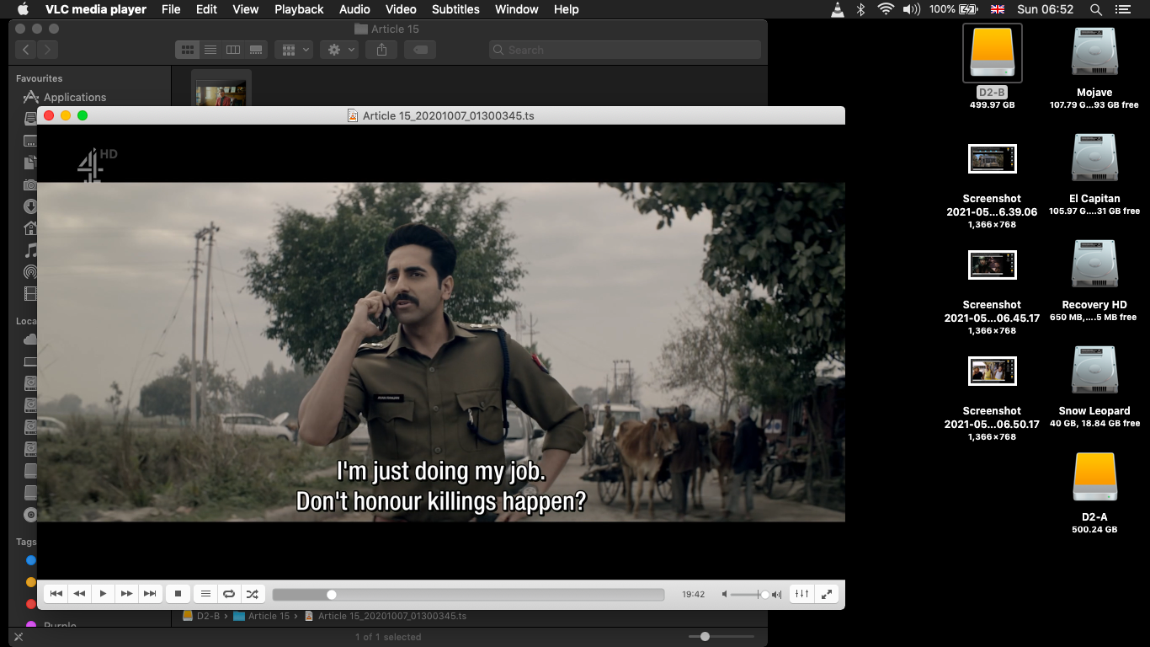Switch Finder to gallery view

pos(257,50)
